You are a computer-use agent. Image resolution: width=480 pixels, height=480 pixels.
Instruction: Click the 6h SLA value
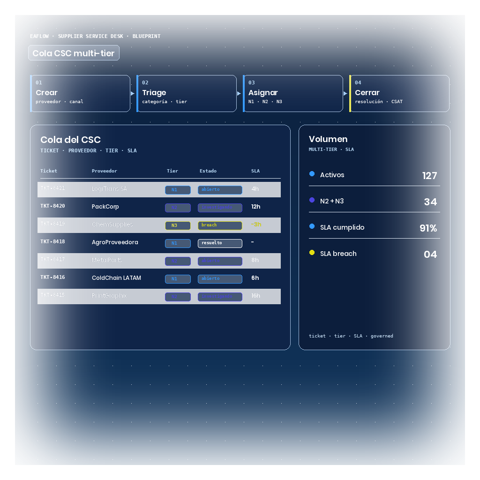[255, 277]
